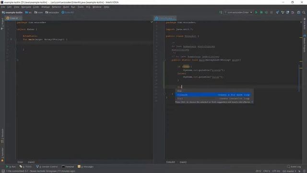This screenshot has width=307, height=173.
Task: Click the VCS commit icon
Action: point(283,12)
